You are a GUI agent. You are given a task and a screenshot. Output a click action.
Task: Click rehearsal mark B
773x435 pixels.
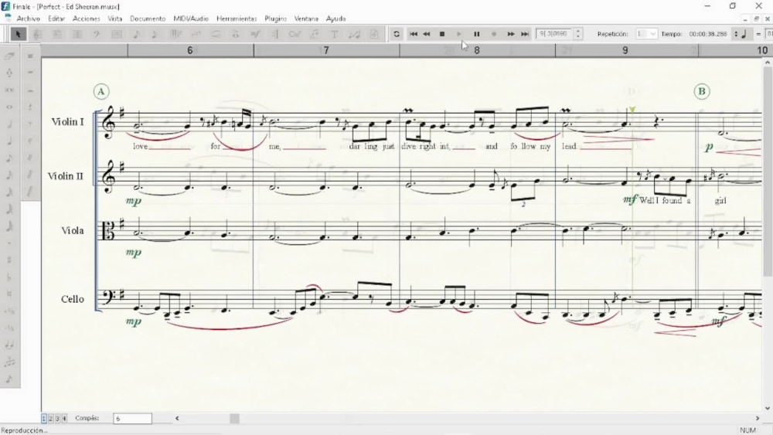pos(702,91)
